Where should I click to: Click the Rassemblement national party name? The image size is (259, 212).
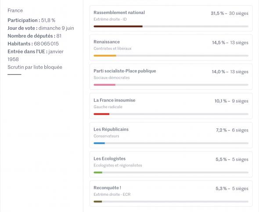click(119, 13)
